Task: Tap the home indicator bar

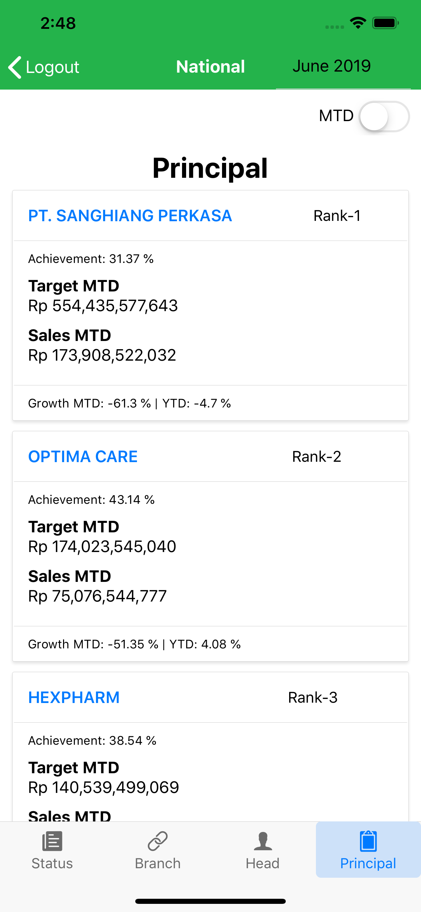Action: coord(210,901)
